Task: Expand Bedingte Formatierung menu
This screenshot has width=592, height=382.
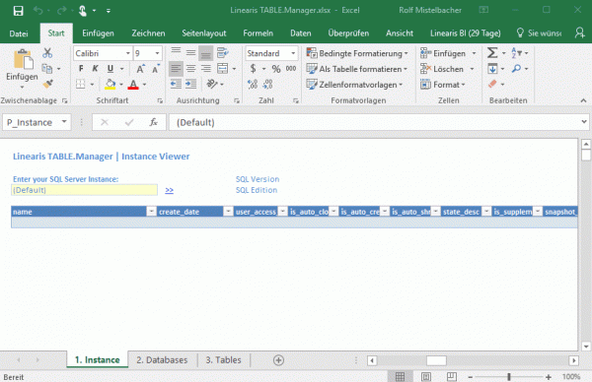Action: (x=357, y=53)
